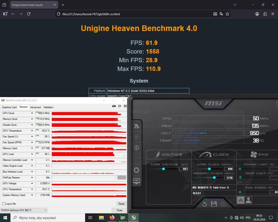Open MSI Afterburner settings gear
The height and width of the screenshot is (222, 278).
click(x=136, y=170)
